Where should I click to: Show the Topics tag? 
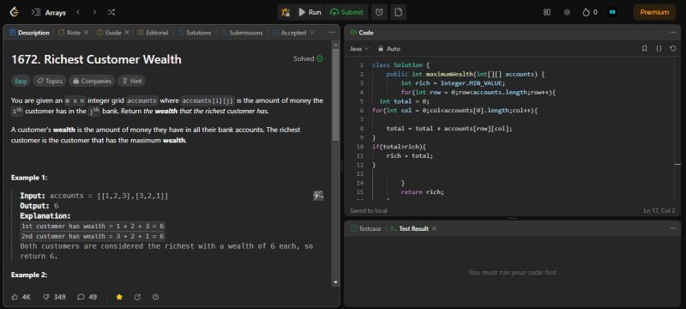click(50, 81)
